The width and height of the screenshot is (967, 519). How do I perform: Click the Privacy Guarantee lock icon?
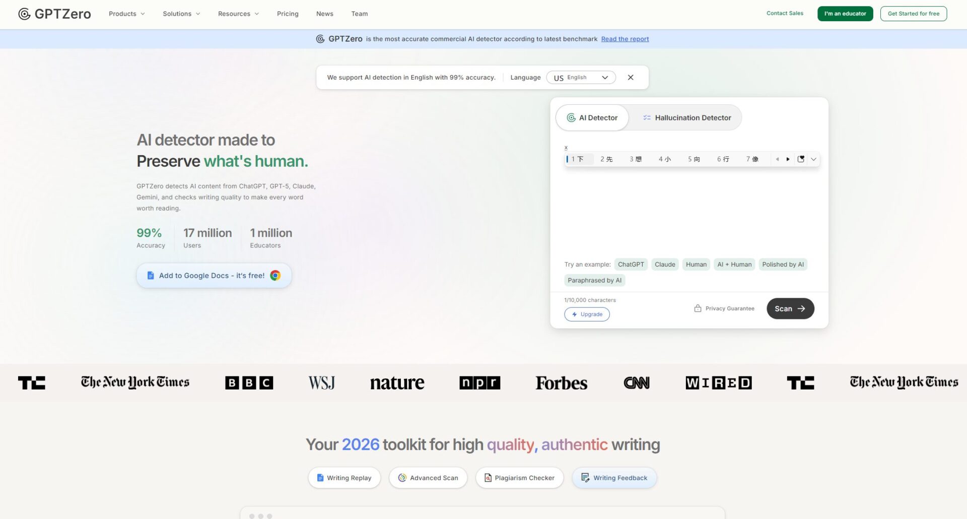click(698, 308)
